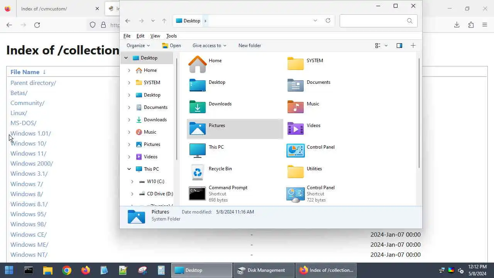The image size is (494, 278).
Task: Open the Give access to dropdown
Action: tap(209, 46)
